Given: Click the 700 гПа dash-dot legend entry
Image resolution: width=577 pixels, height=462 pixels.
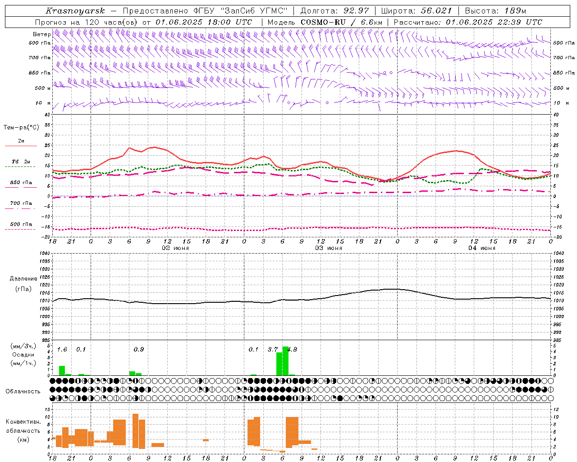Looking at the screenshot, I should [x=21, y=203].
